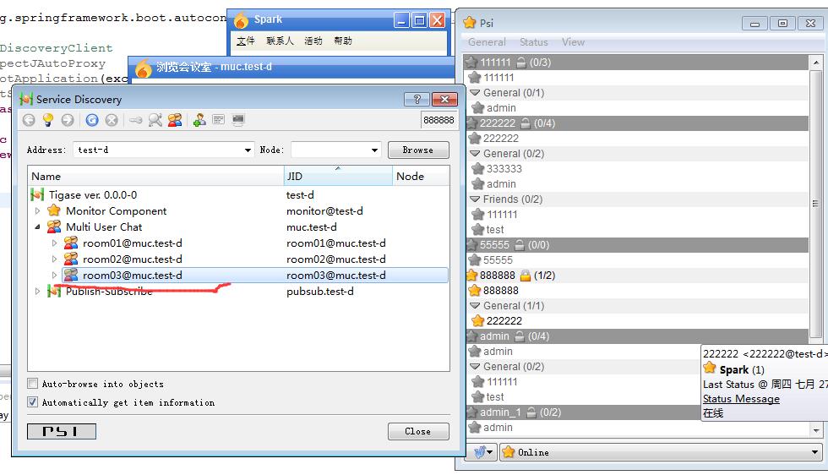Expand the Monitor Component tree node
The image size is (828, 475).
pos(37,210)
